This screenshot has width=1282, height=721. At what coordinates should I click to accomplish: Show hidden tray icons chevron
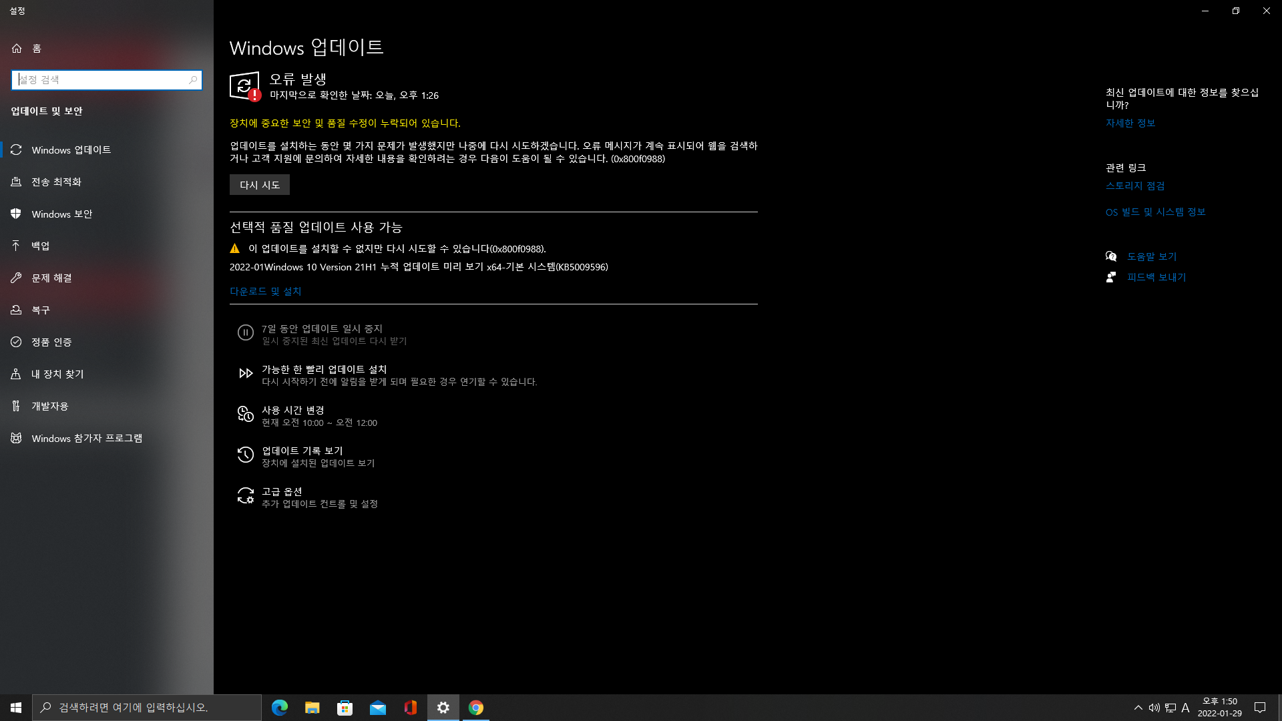pos(1138,708)
